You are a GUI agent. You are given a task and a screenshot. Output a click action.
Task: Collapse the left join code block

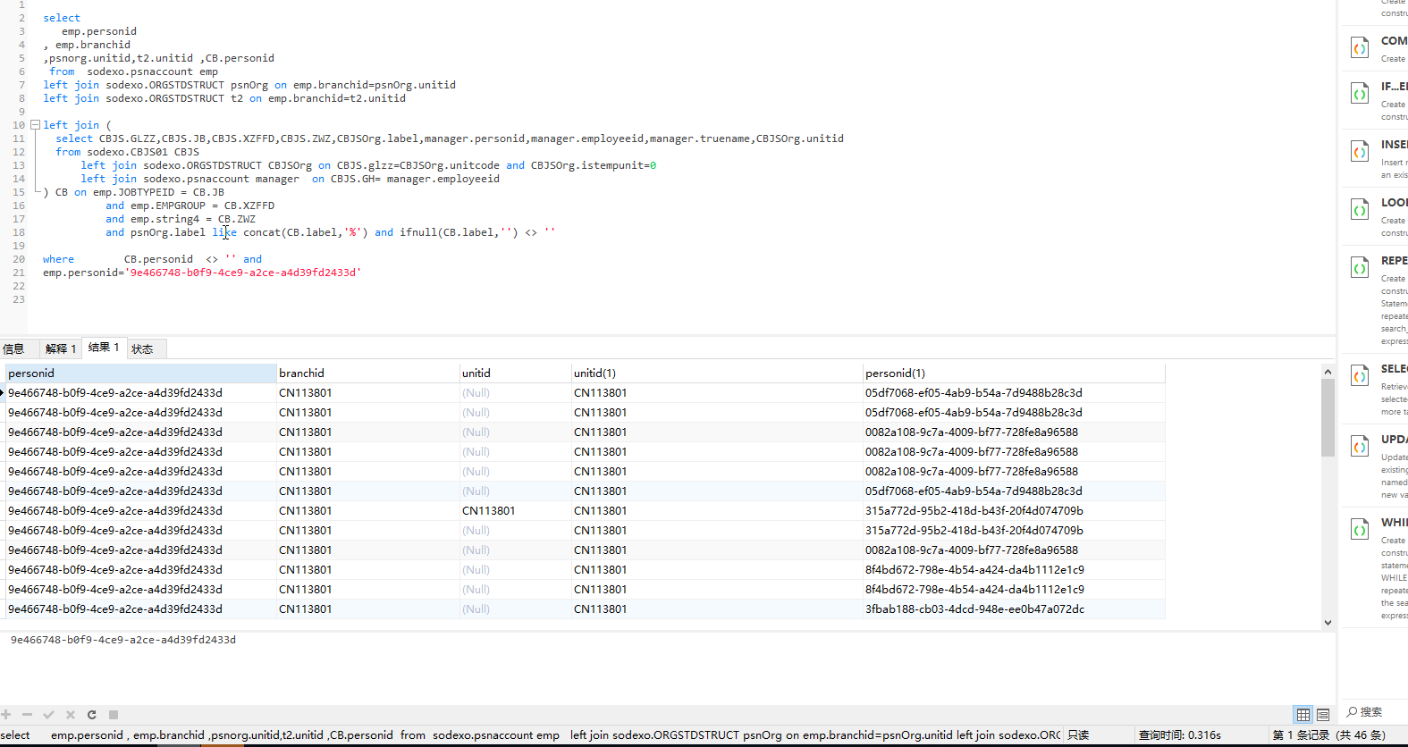tap(35, 125)
